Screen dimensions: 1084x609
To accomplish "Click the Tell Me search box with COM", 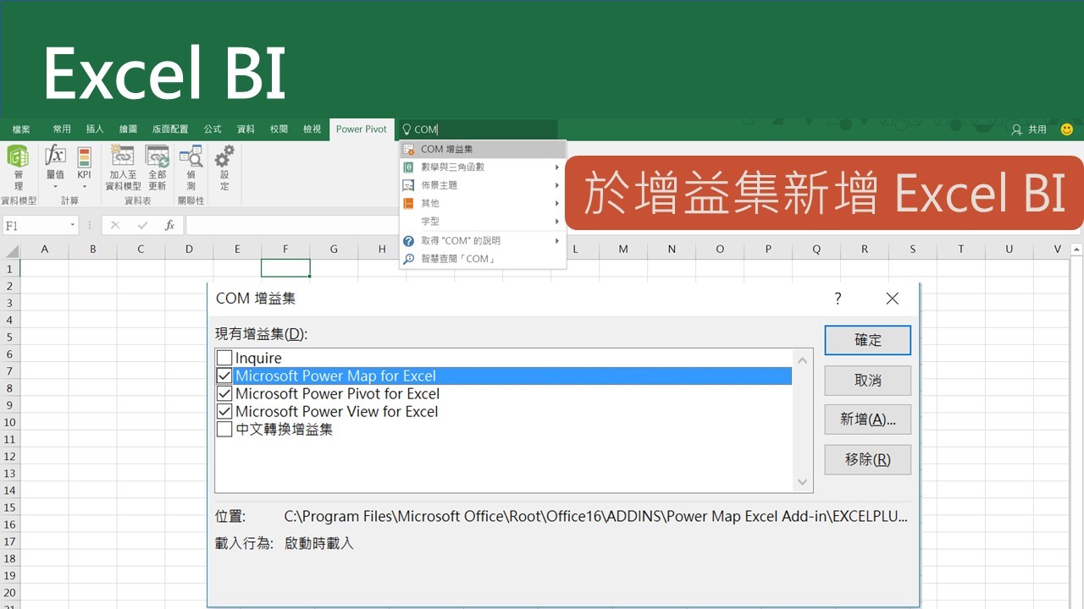I will [478, 129].
